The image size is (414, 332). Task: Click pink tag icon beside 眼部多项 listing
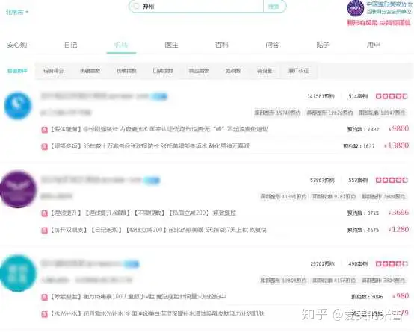(44, 146)
